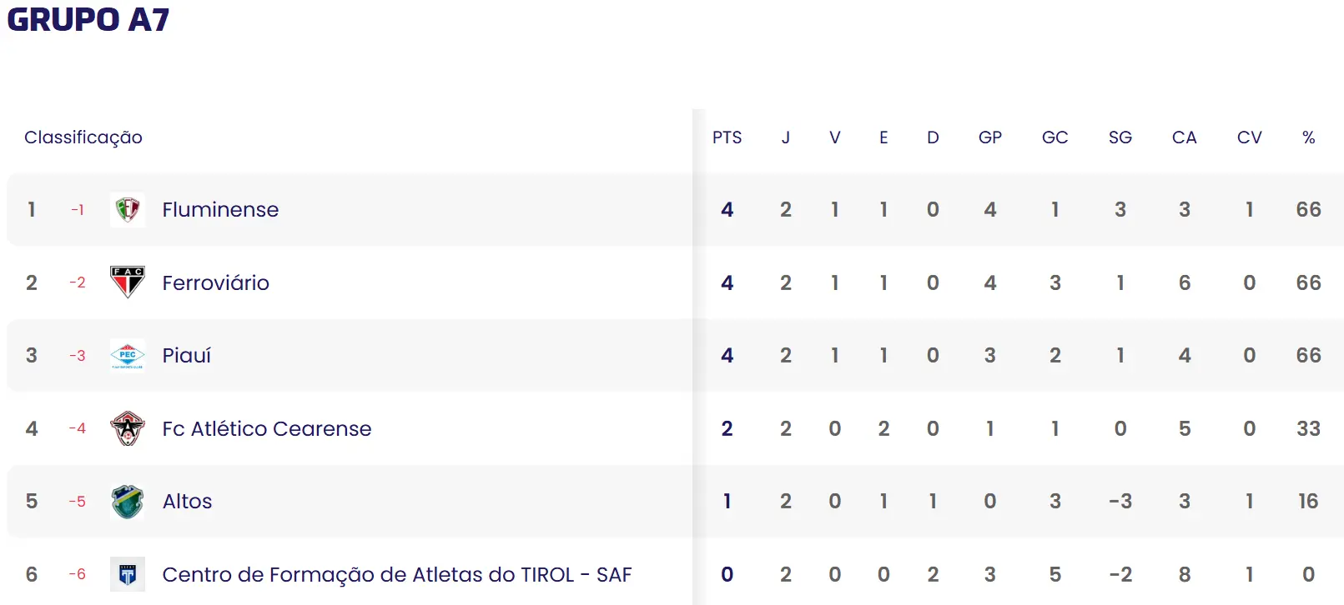Click Fluminense's points value of 4
The image size is (1344, 605).
[727, 209]
